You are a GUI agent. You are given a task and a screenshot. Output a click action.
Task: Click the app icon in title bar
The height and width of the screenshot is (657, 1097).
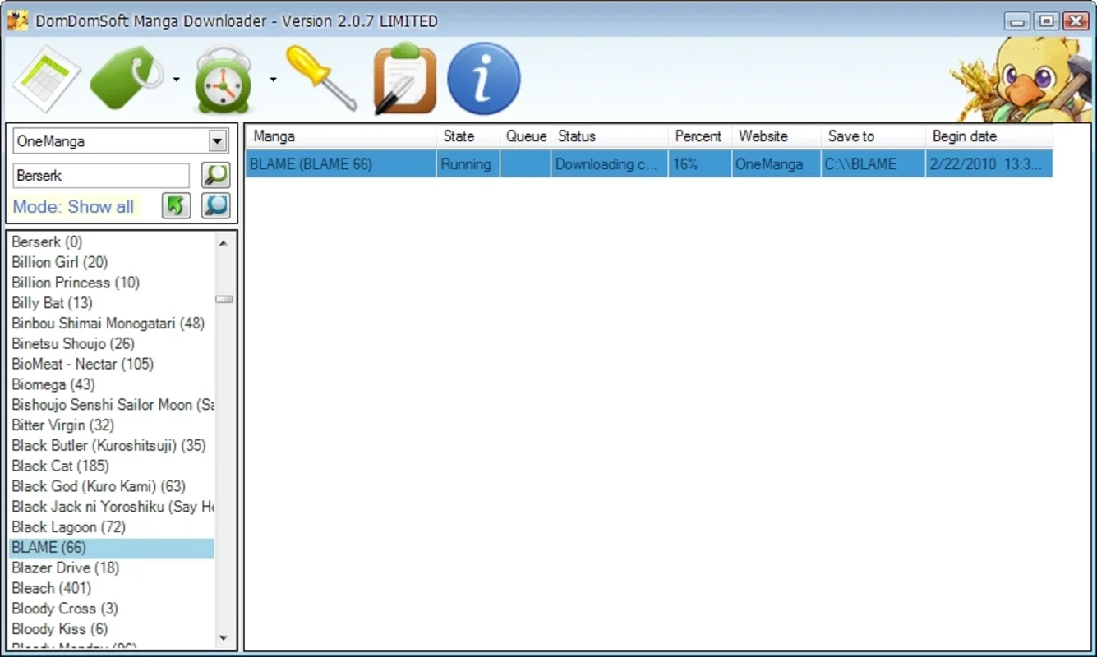click(17, 21)
